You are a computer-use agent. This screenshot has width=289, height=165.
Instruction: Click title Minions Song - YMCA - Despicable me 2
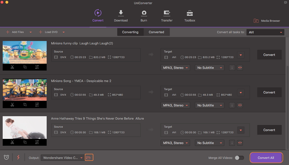[x=81, y=81]
